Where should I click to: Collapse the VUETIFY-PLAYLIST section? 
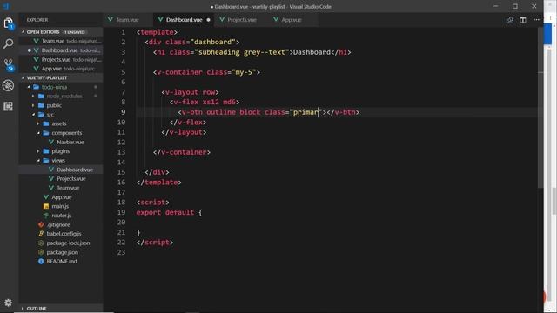[x=61, y=77]
